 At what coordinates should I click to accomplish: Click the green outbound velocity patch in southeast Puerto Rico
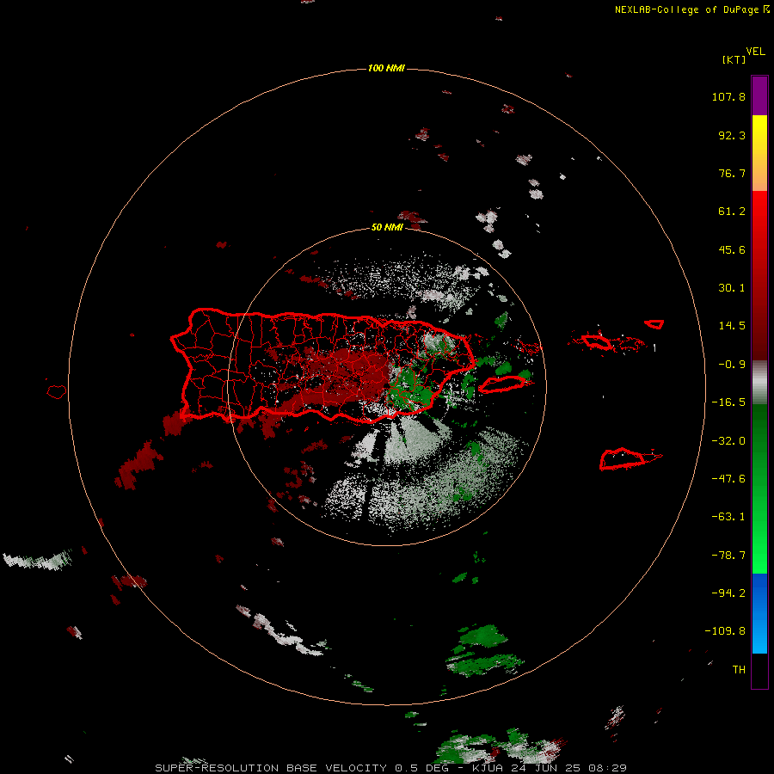409,390
